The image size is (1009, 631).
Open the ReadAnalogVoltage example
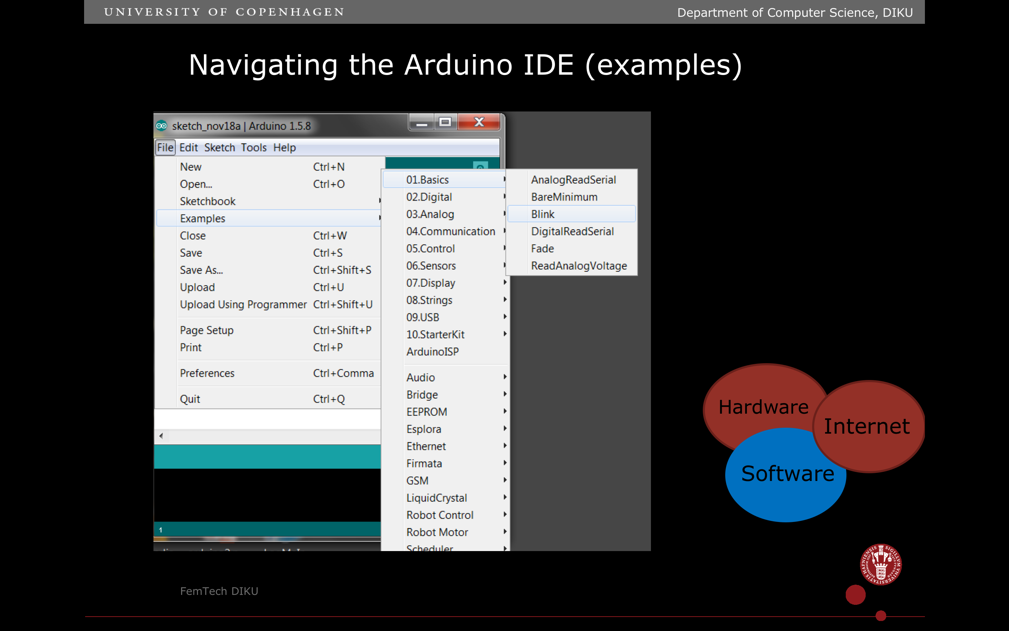click(572, 266)
